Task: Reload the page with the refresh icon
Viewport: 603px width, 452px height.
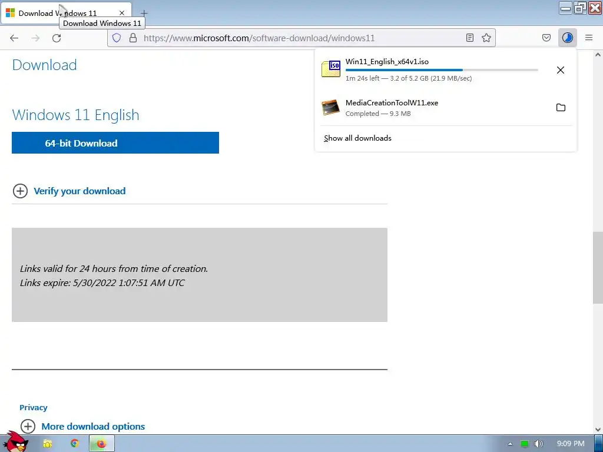Action: [57, 38]
